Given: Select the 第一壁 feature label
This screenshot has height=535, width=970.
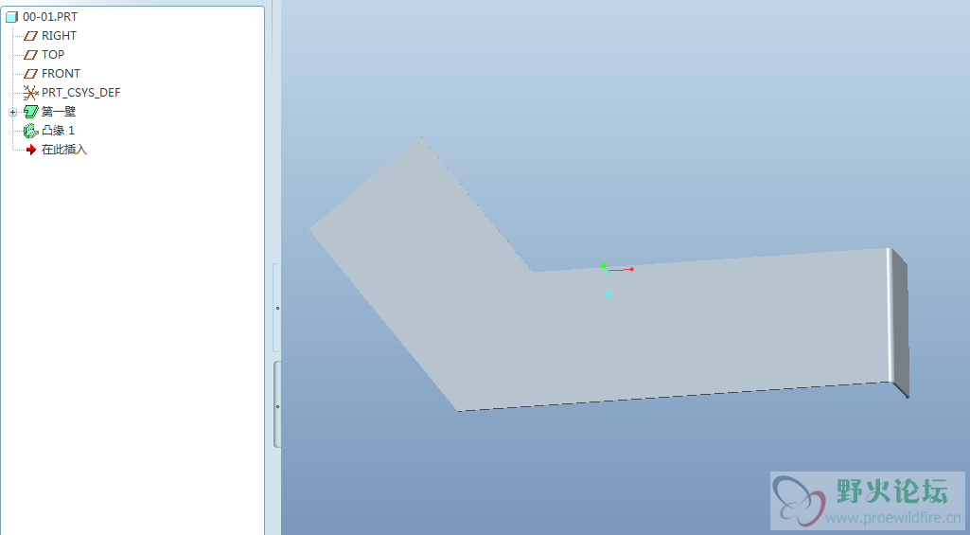Looking at the screenshot, I should click(58, 112).
